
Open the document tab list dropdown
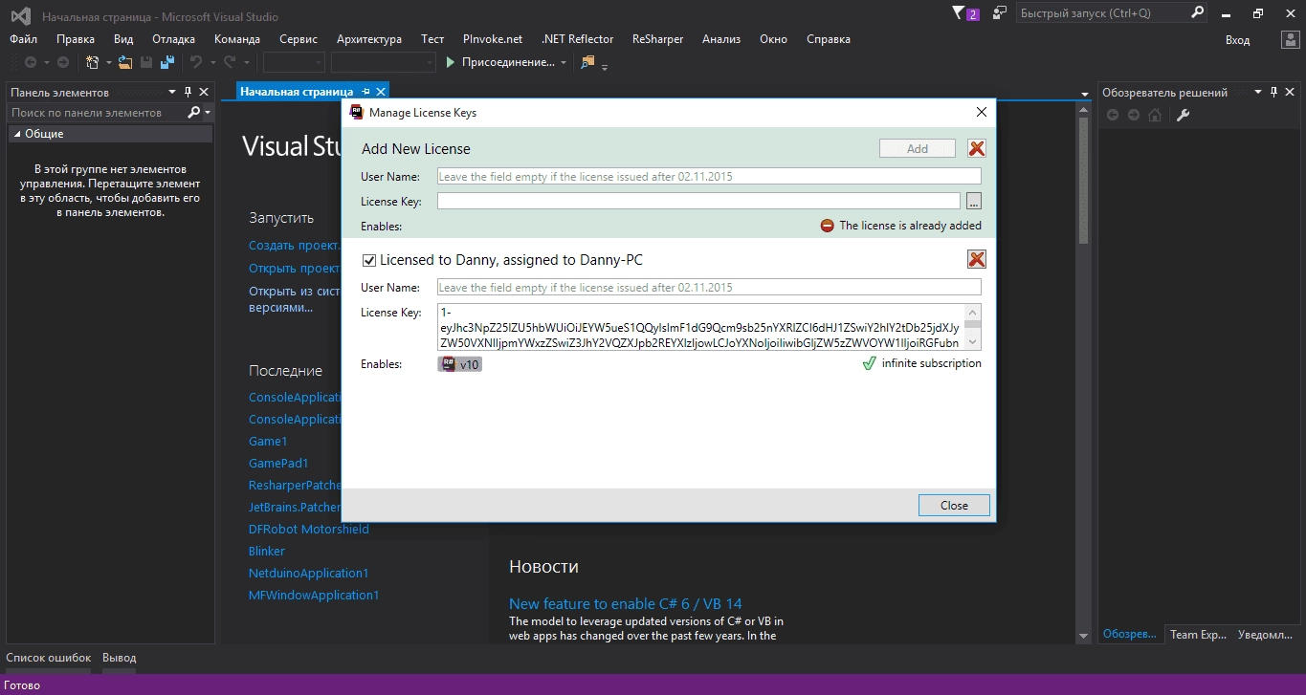[1085, 93]
